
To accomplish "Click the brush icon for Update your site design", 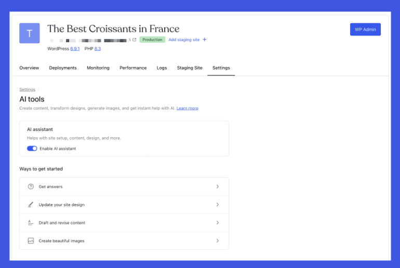I will click(31, 205).
